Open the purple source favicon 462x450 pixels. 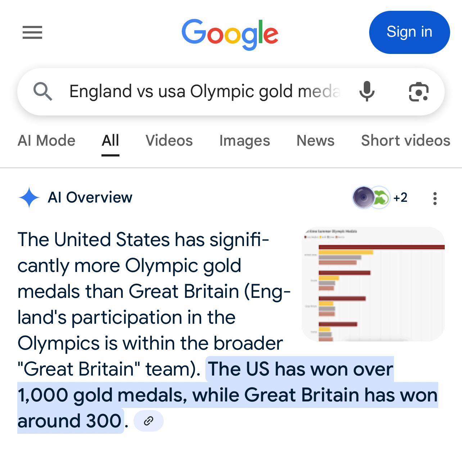(x=362, y=197)
